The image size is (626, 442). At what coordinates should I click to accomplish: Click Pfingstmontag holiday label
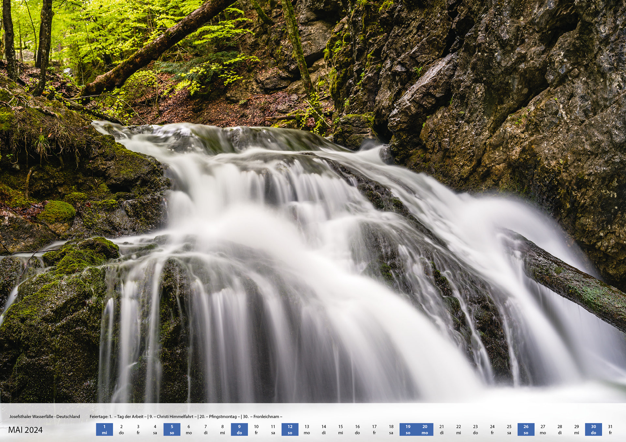click(223, 417)
